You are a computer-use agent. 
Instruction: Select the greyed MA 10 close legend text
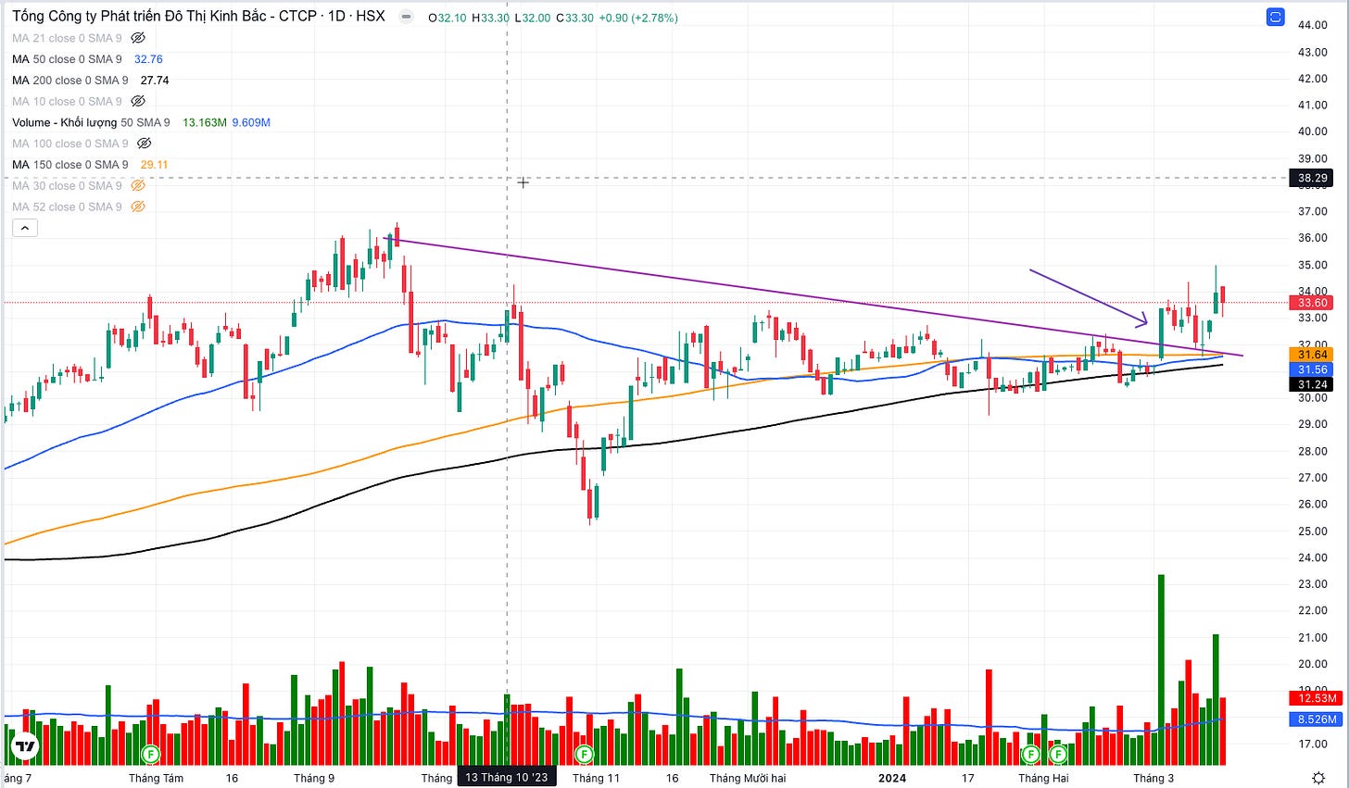pos(67,101)
